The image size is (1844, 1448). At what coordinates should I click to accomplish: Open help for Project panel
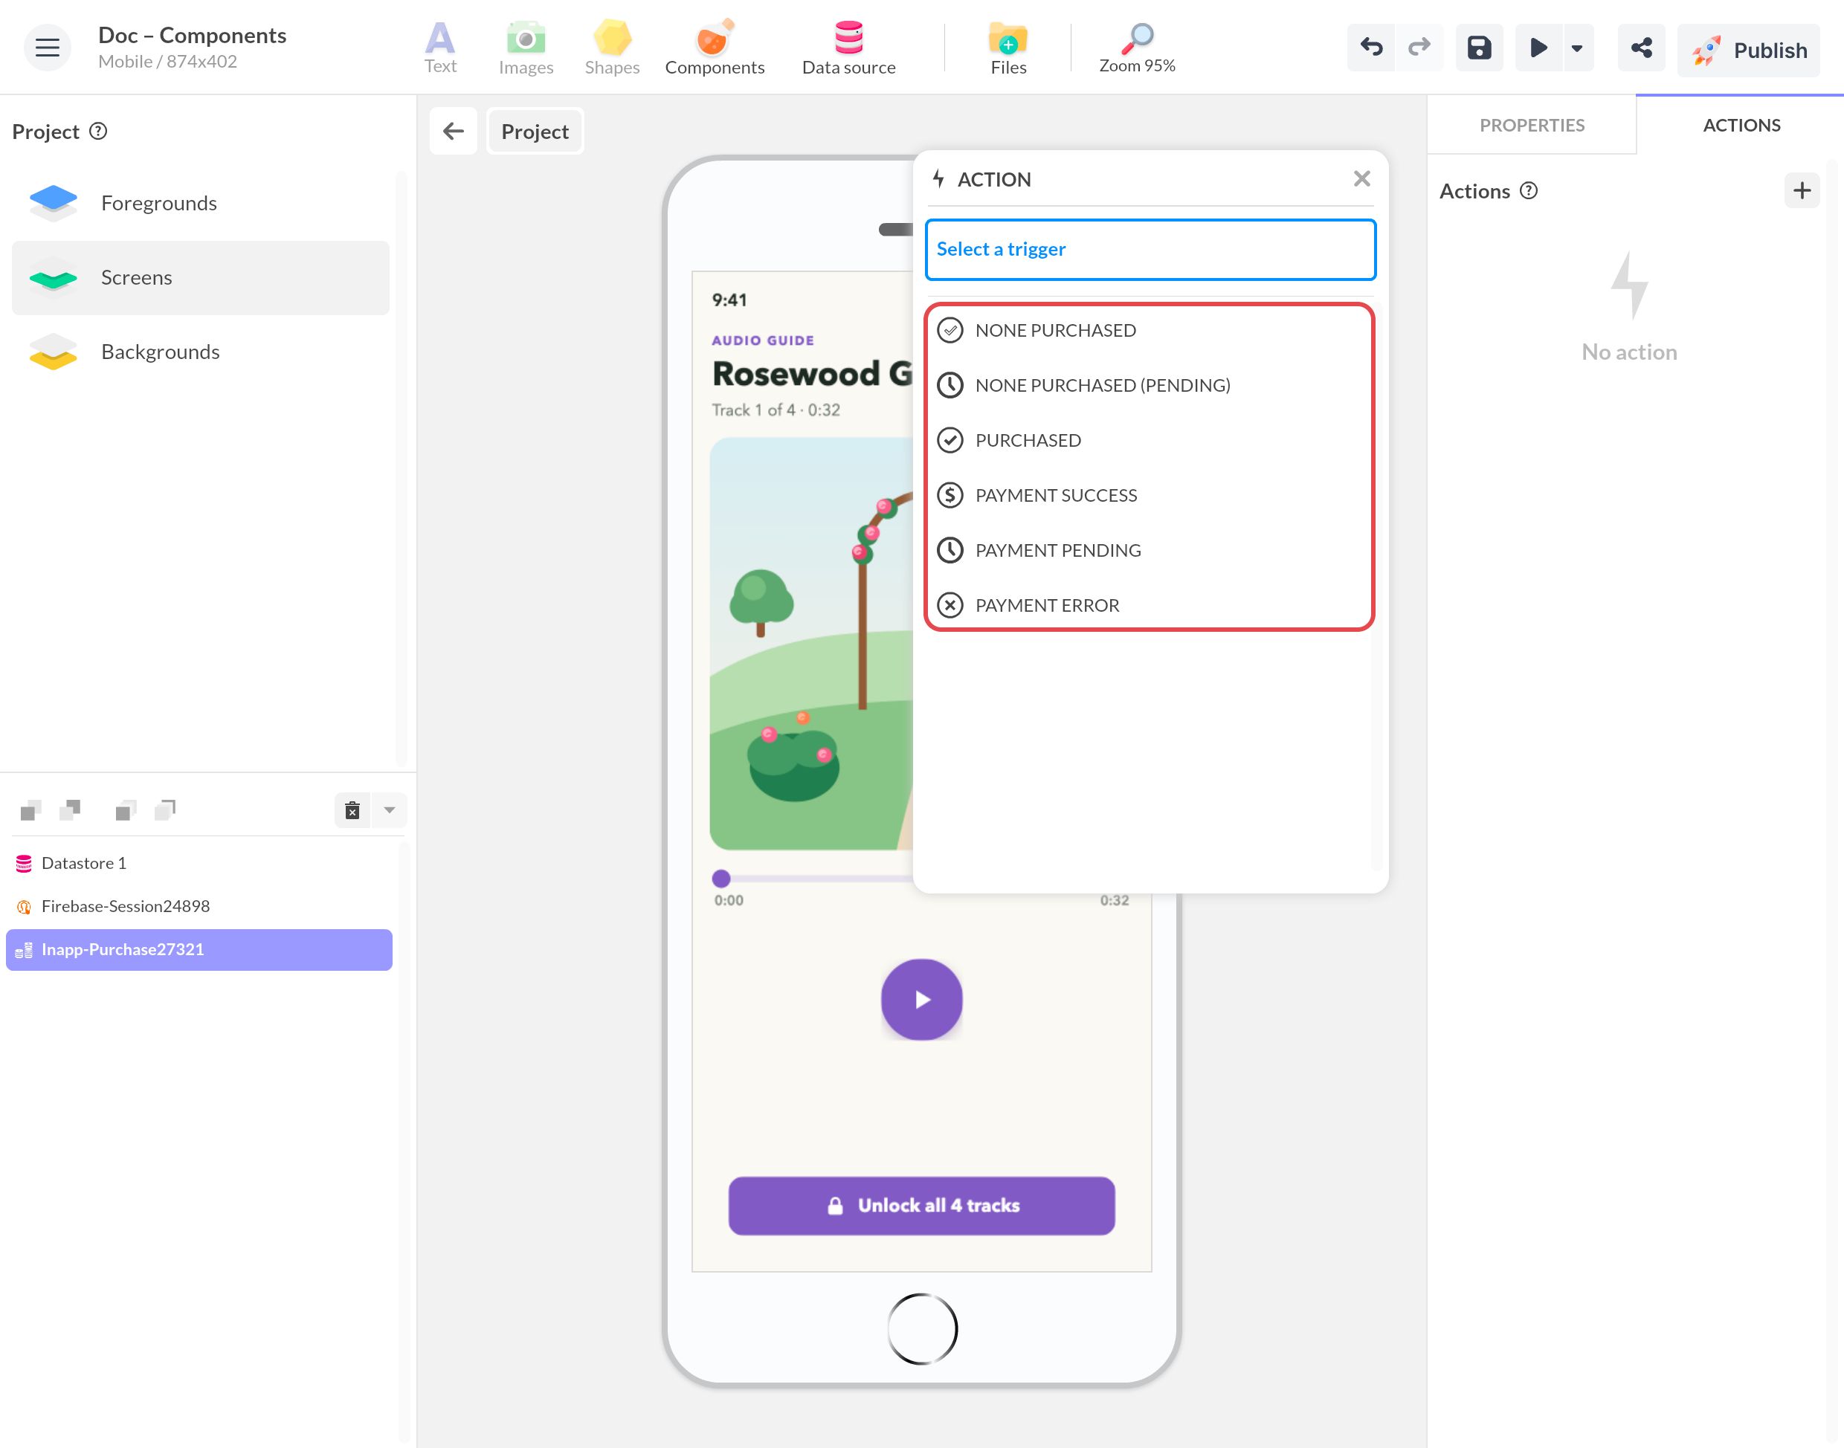[x=98, y=132]
